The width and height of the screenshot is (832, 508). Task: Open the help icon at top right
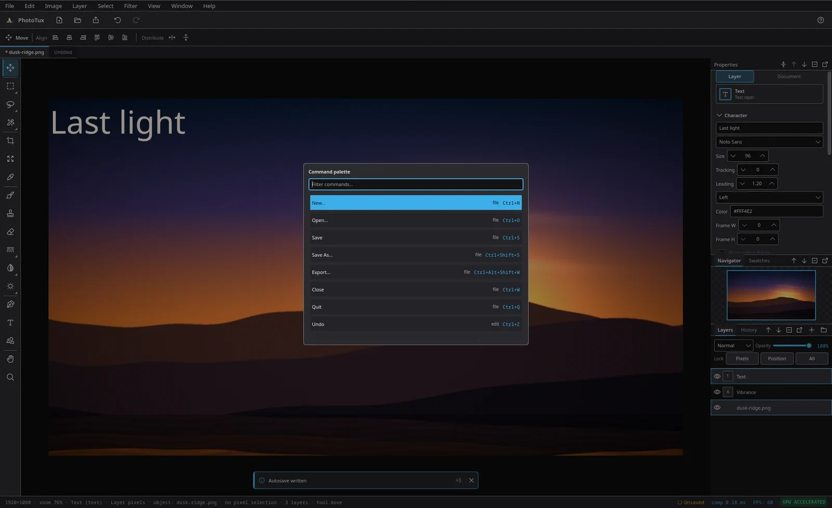(x=821, y=20)
